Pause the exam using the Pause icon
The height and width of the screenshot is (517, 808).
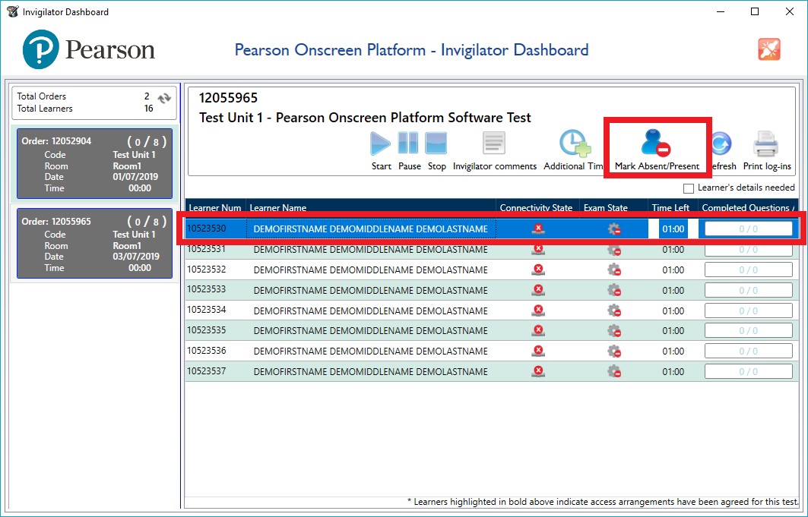pos(409,144)
